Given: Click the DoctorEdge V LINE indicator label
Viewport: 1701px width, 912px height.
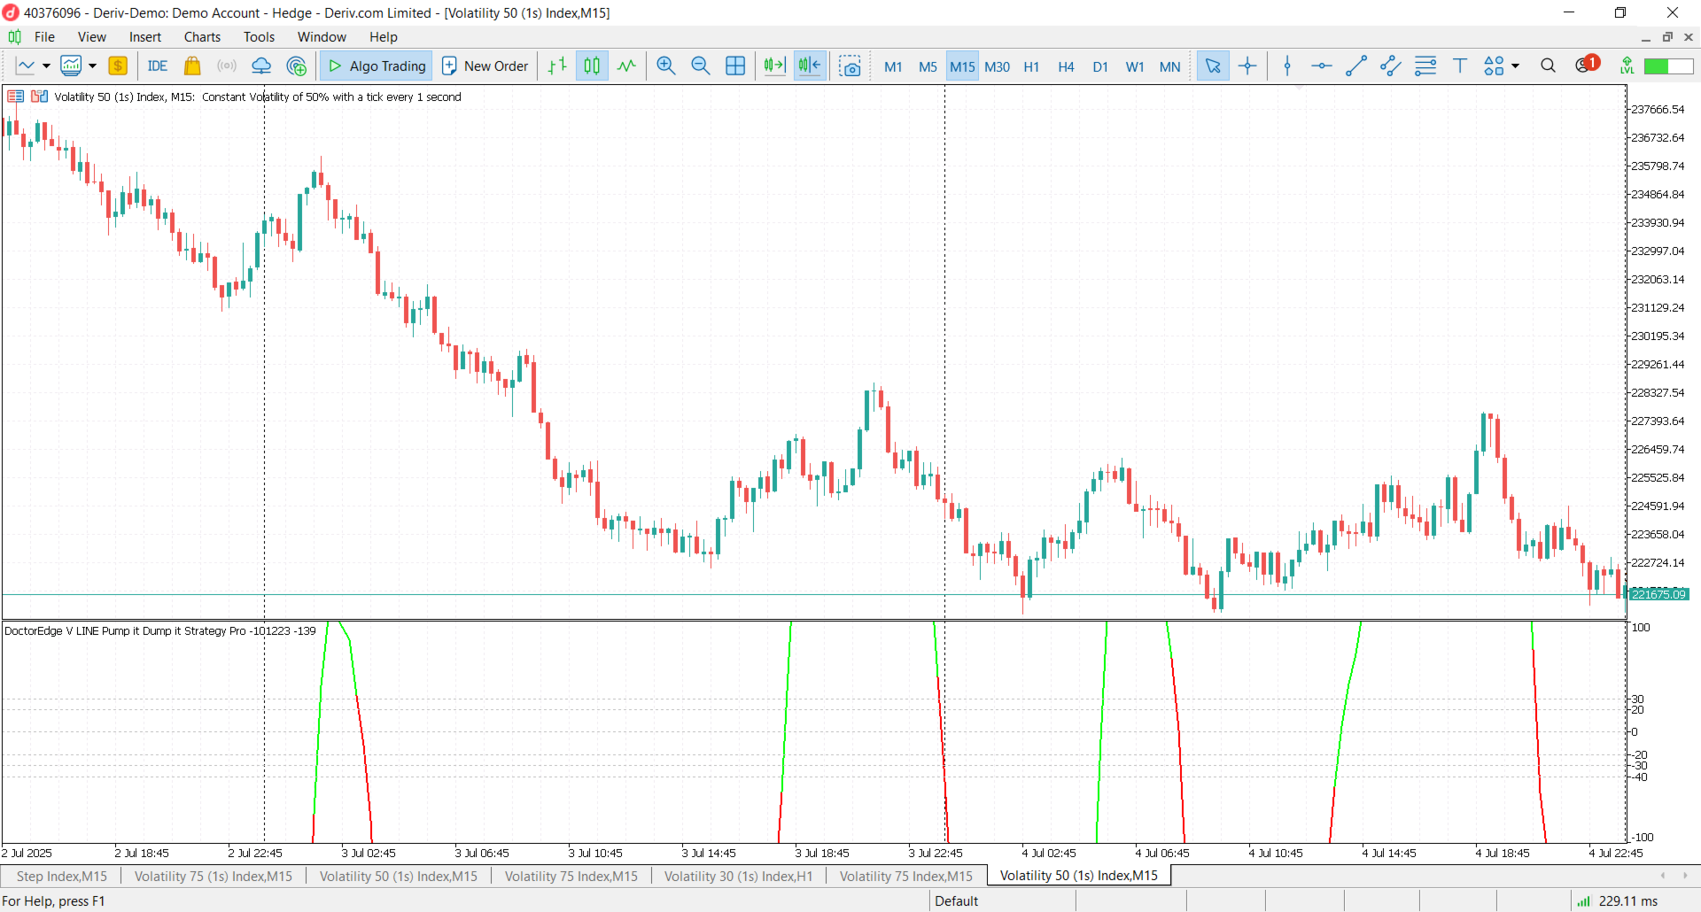Looking at the screenshot, I should (x=160, y=631).
